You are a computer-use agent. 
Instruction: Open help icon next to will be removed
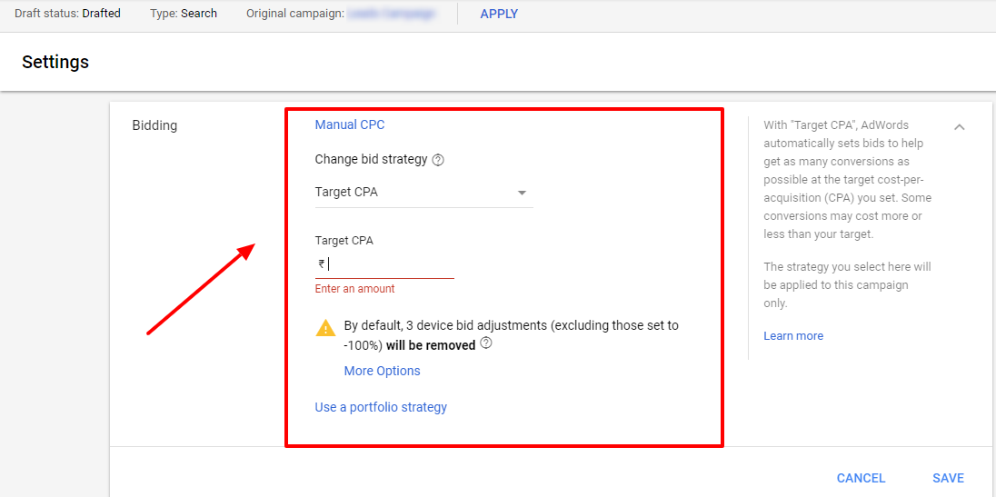(486, 343)
